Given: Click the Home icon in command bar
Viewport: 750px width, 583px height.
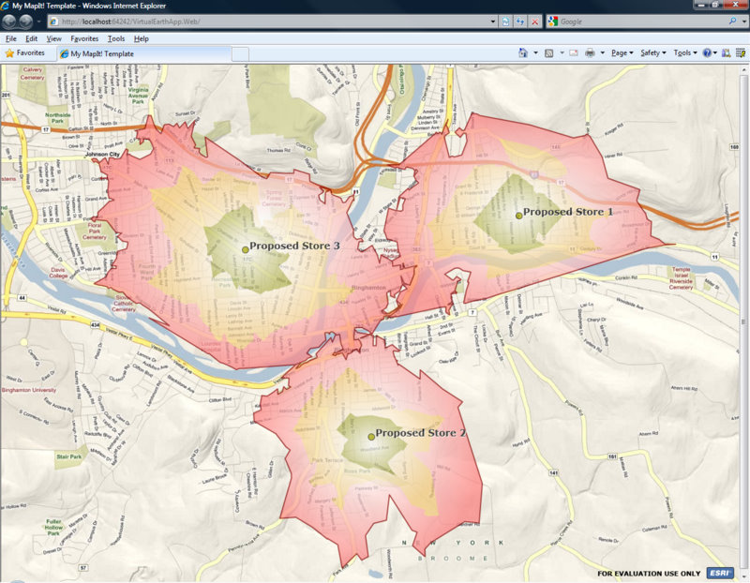Looking at the screenshot, I should point(523,52).
